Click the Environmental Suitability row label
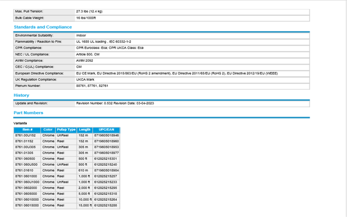The width and height of the screenshot is (347, 217). (x=34, y=35)
